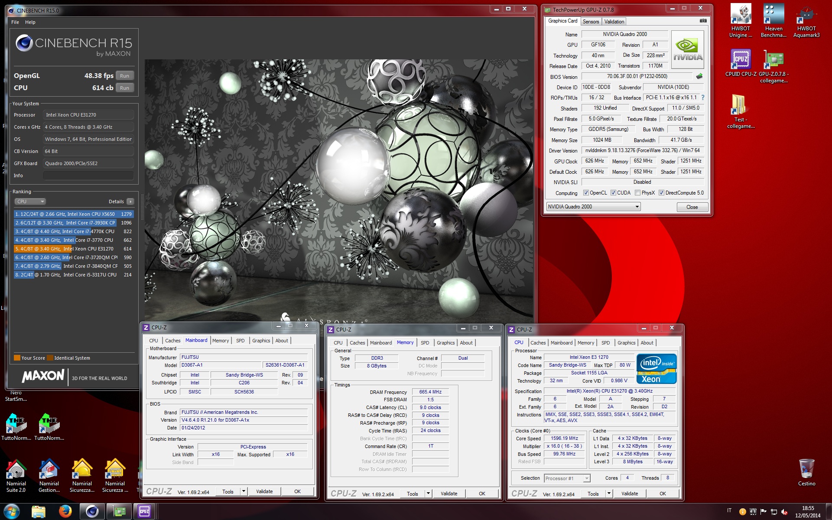Open Firefox from taskbar

65,512
